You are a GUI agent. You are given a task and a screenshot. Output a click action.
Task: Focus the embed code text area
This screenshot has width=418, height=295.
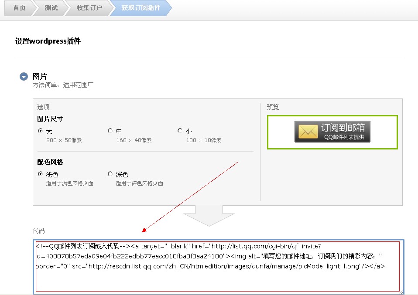pos(218,266)
